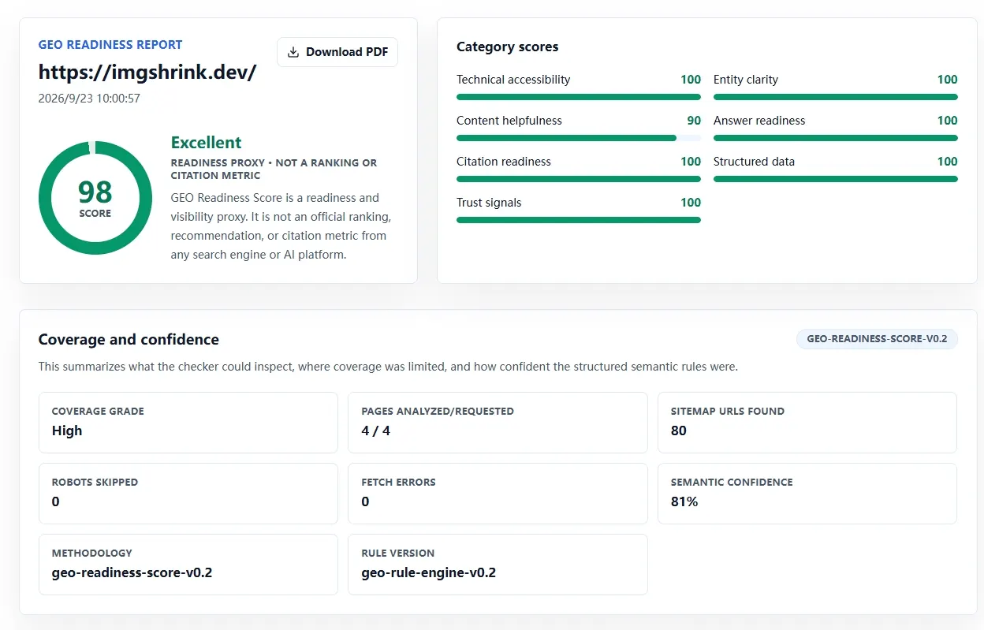The height and width of the screenshot is (630, 984).
Task: Select the Rule Version value geo-rule-engine-v0.2
Action: (429, 572)
